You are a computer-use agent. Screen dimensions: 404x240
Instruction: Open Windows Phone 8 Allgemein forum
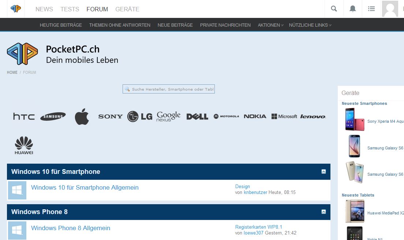[71, 228]
